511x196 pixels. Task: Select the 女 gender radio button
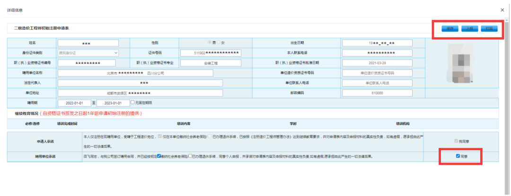click(218, 43)
